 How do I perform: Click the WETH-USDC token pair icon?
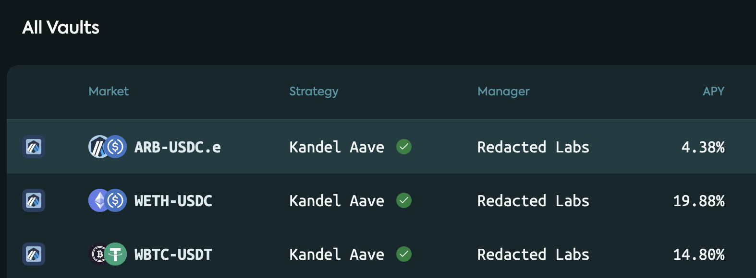pos(108,200)
